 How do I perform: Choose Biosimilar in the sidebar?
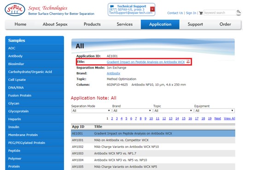pos(35,64)
